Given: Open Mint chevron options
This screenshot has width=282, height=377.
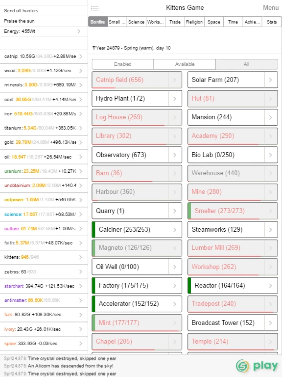Looking at the screenshot, I should point(175,323).
